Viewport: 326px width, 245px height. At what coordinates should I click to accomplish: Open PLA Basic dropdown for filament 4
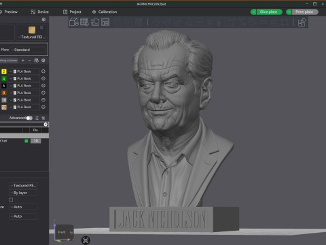24,78
